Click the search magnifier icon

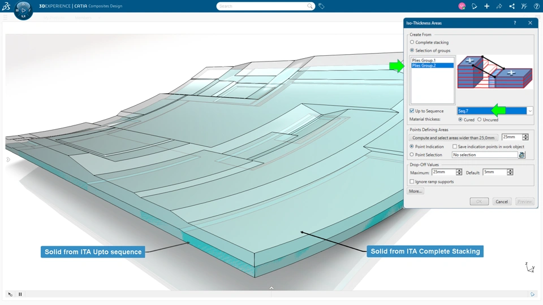(x=309, y=6)
